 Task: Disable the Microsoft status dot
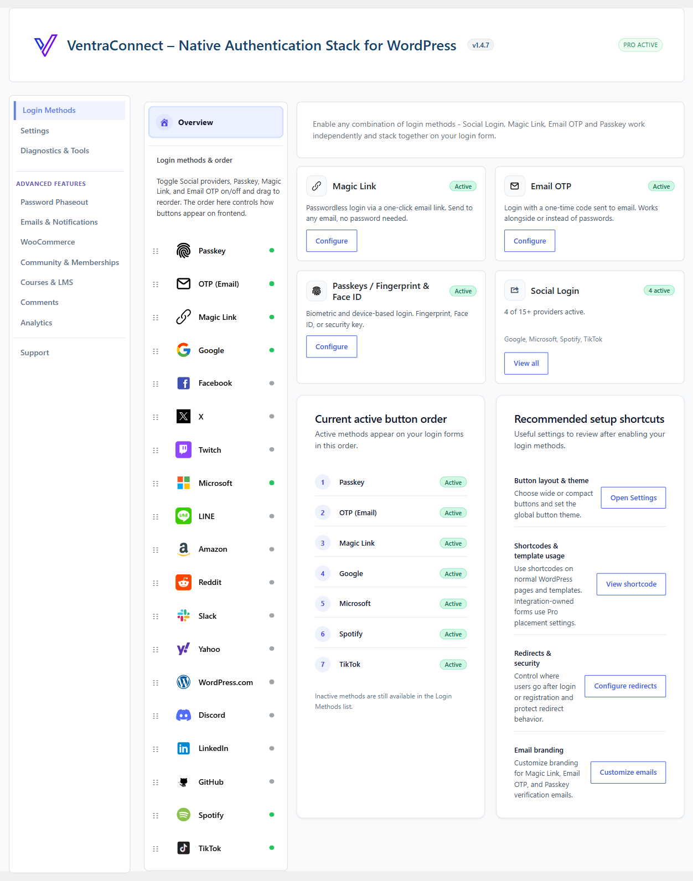click(x=272, y=483)
